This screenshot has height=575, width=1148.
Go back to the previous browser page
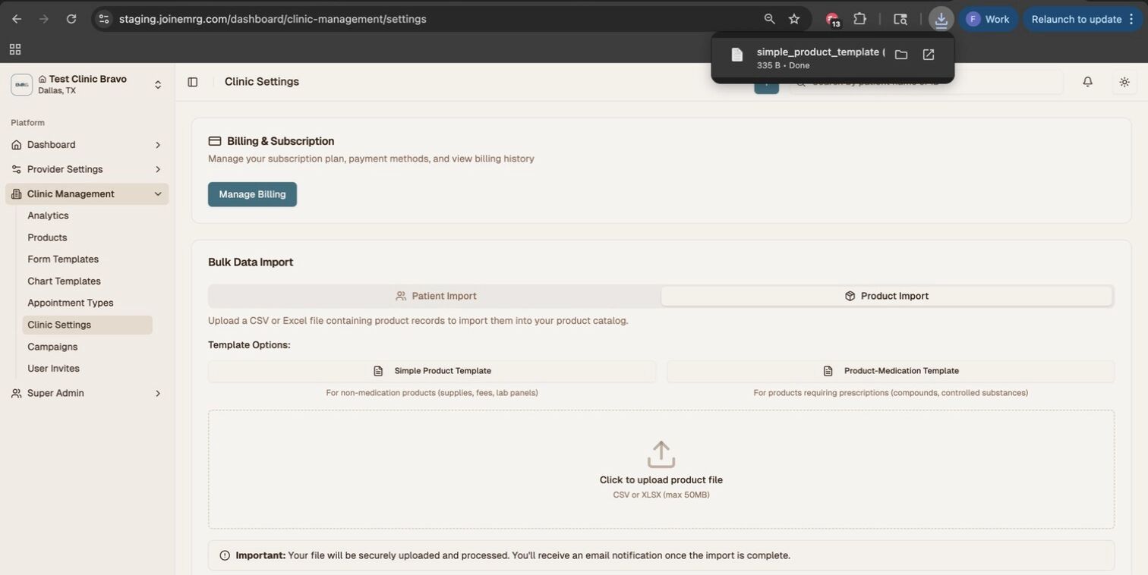pos(17,19)
